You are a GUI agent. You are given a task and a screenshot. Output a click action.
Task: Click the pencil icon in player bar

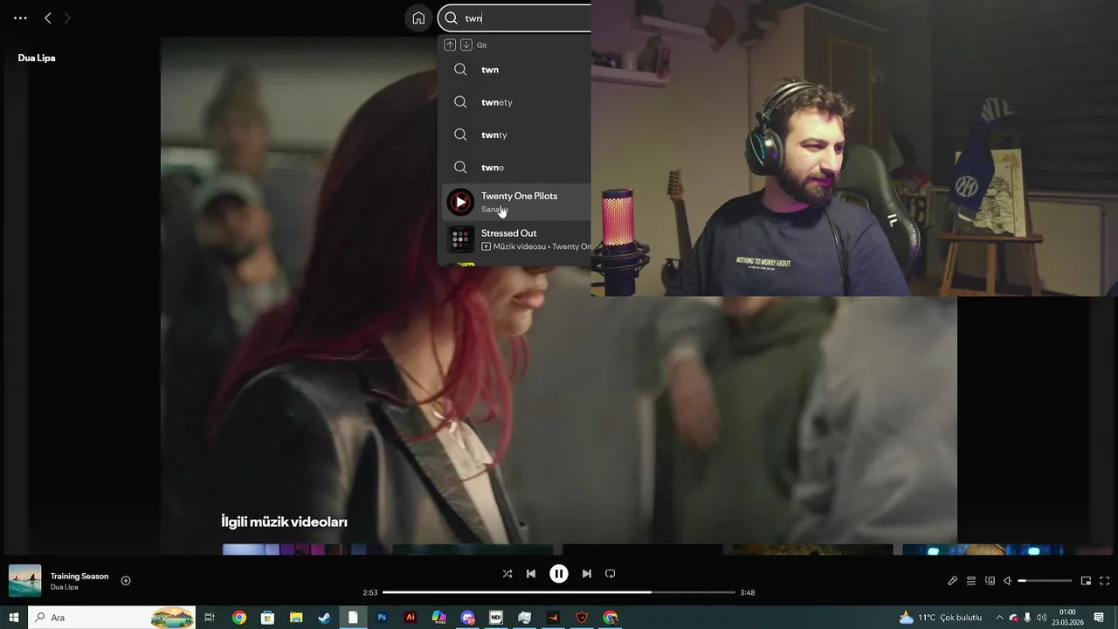coord(953,581)
